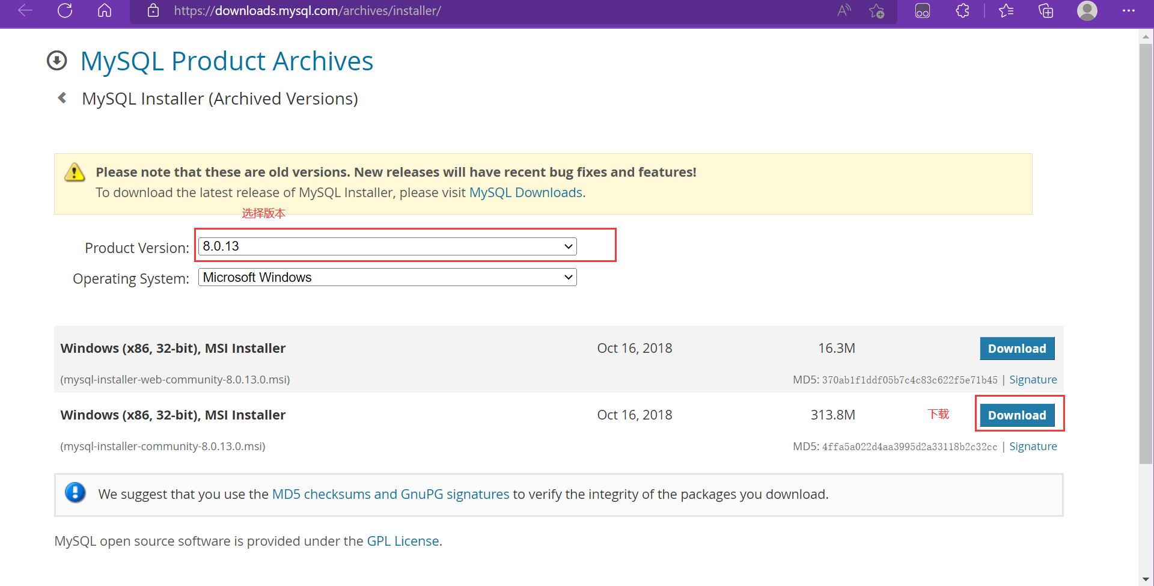Open the Product Version dropdown 8.0.13
This screenshot has width=1154, height=586.
[388, 246]
